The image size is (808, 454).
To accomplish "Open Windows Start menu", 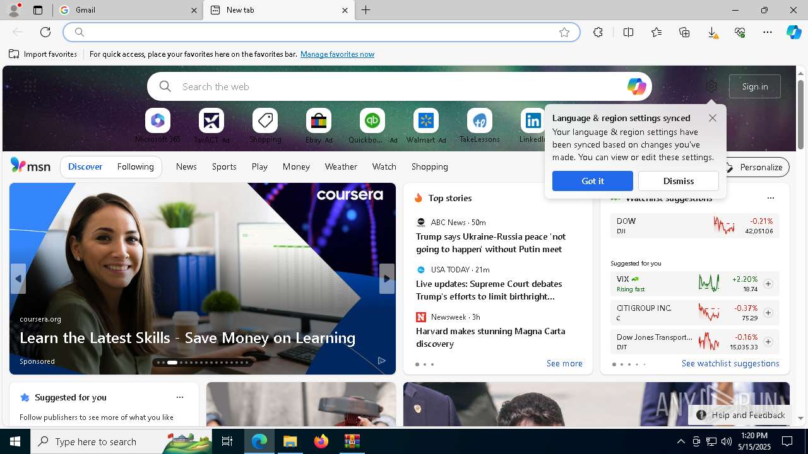I will click(x=15, y=441).
